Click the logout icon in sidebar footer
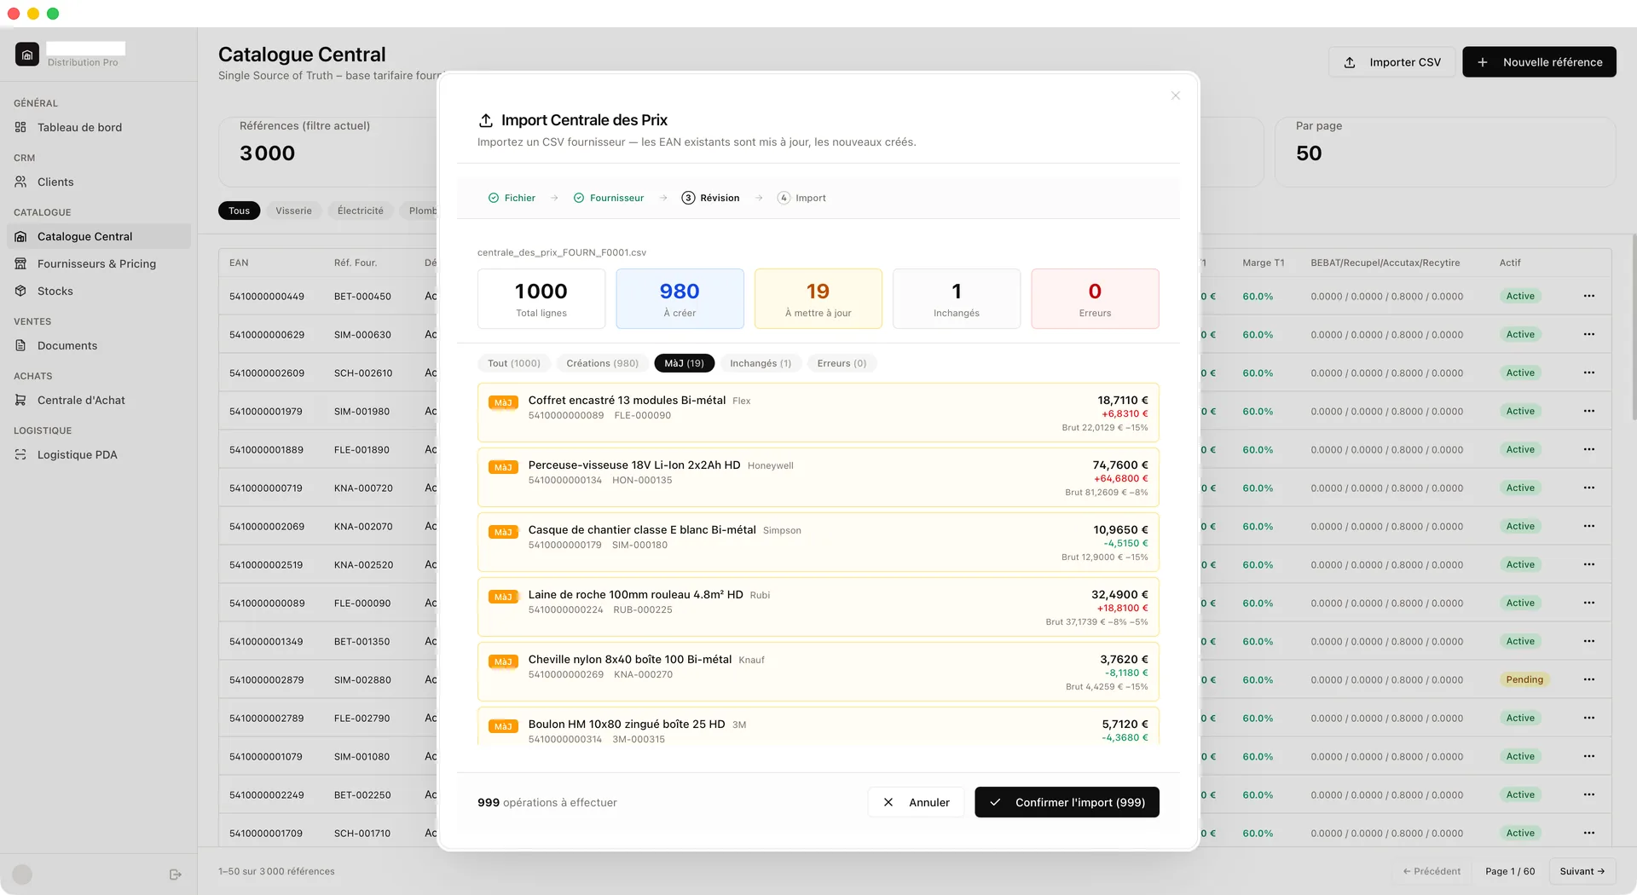 pos(176,875)
